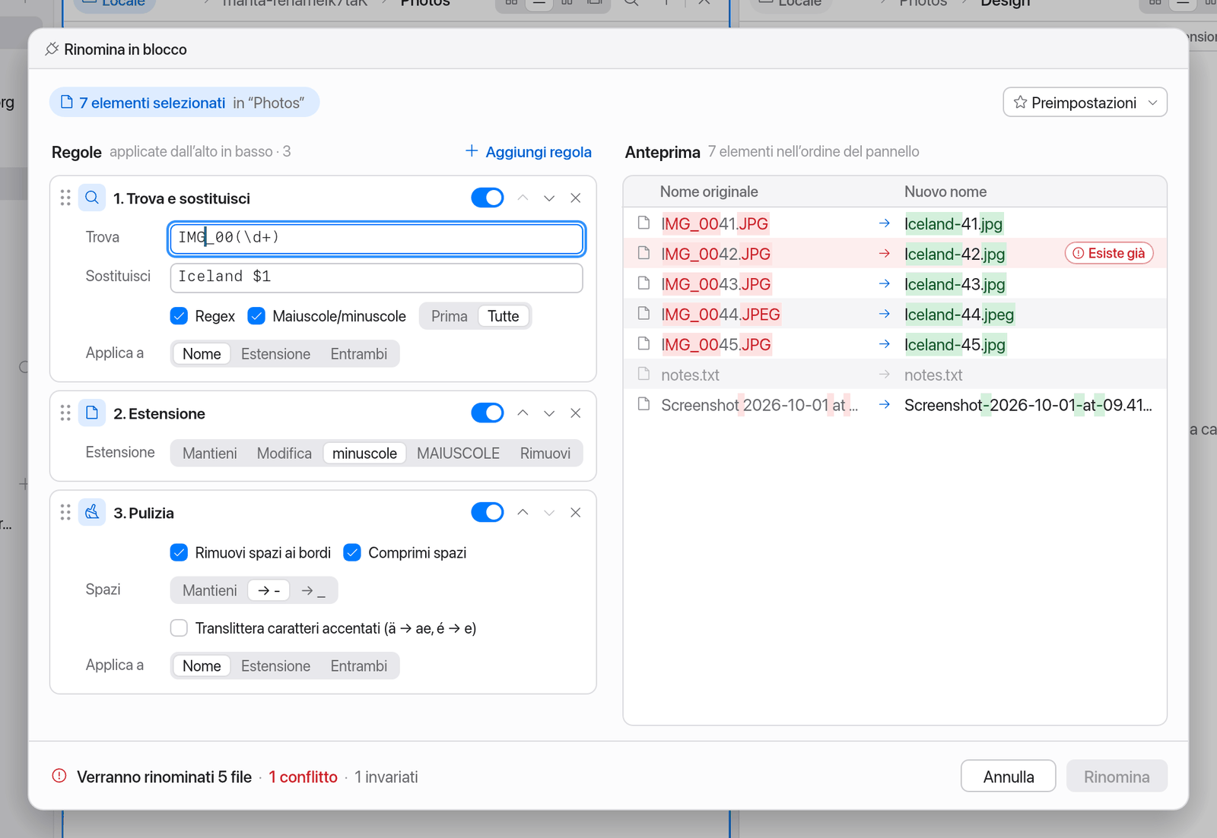Move Estensione rule up with chevron
The height and width of the screenshot is (838, 1217).
pyautogui.click(x=523, y=413)
